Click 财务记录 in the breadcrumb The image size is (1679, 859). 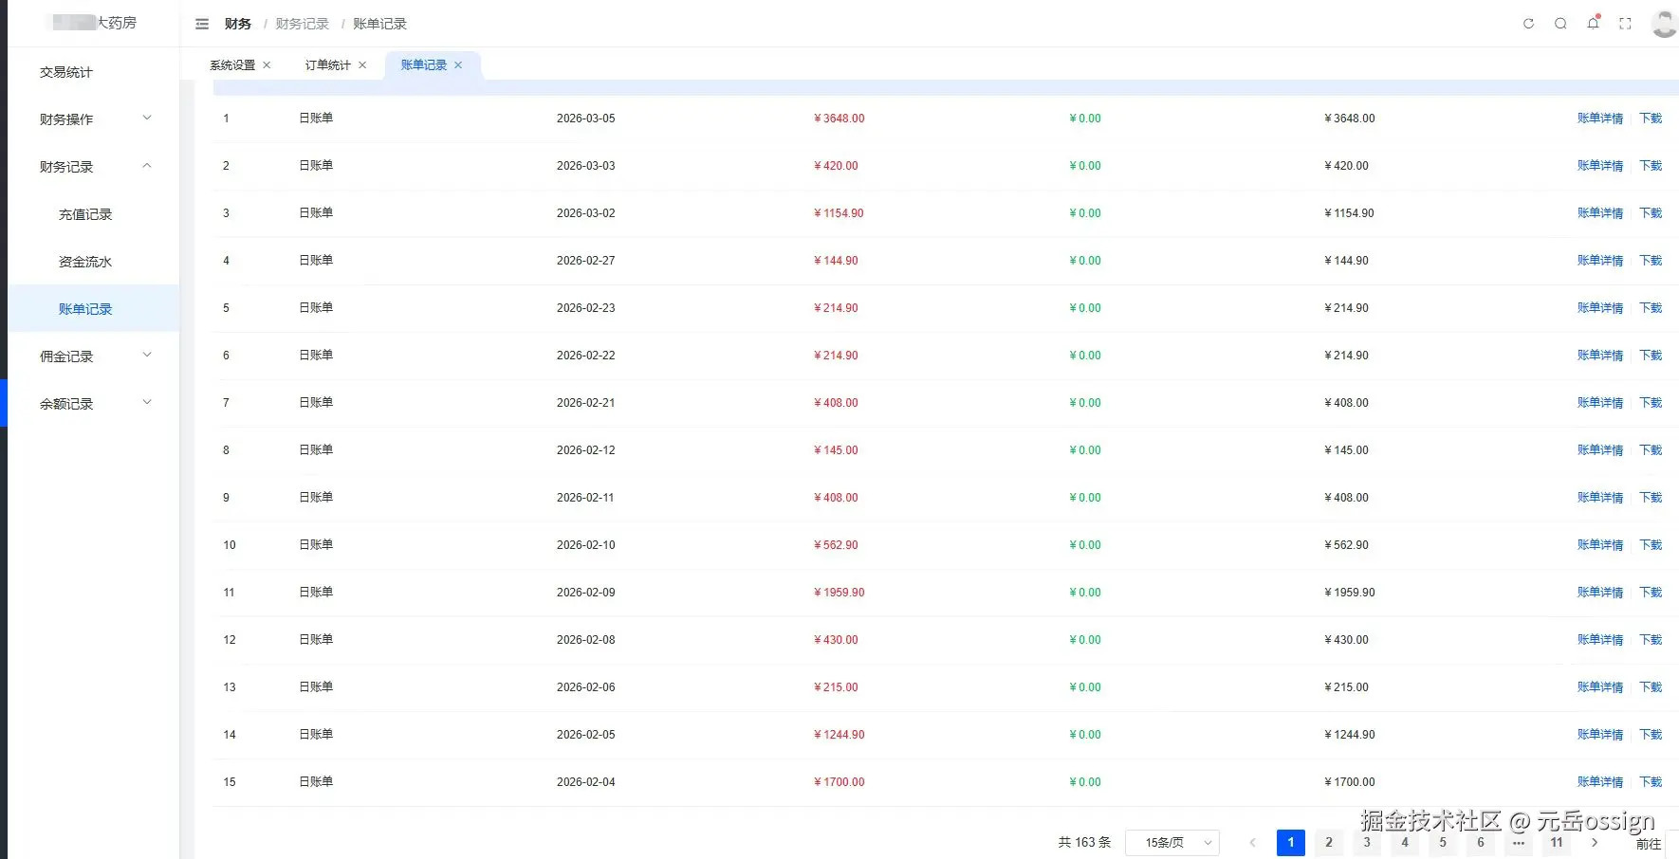pos(303,24)
